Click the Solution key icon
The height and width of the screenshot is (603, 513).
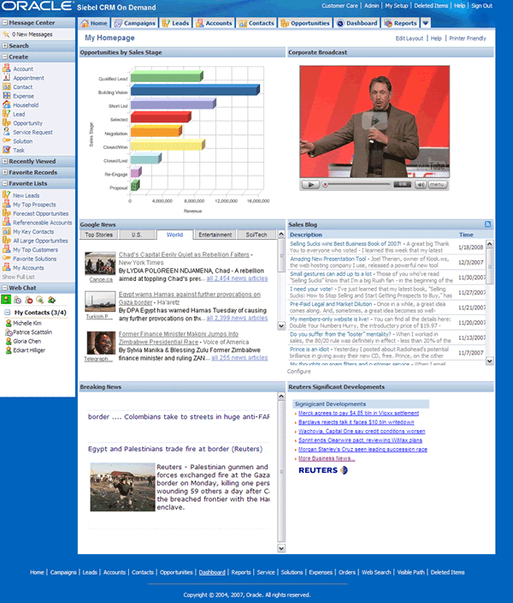pos(7,140)
